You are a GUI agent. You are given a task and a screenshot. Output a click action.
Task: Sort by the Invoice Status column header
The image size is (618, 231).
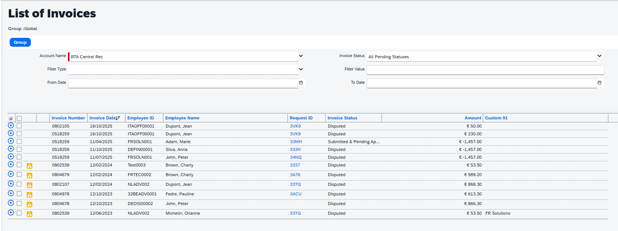pyautogui.click(x=342, y=118)
